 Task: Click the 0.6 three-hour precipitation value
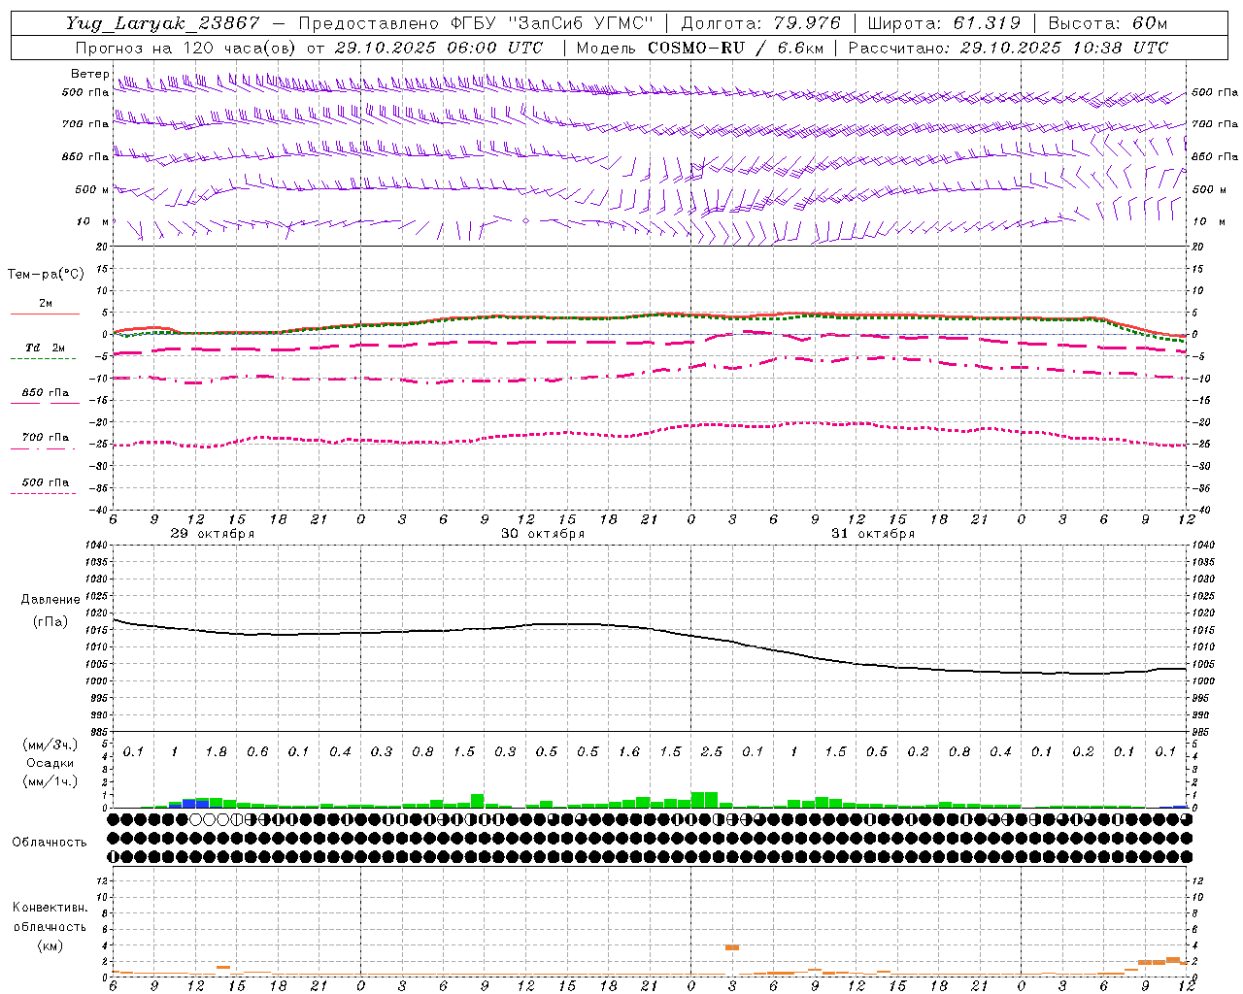click(257, 752)
